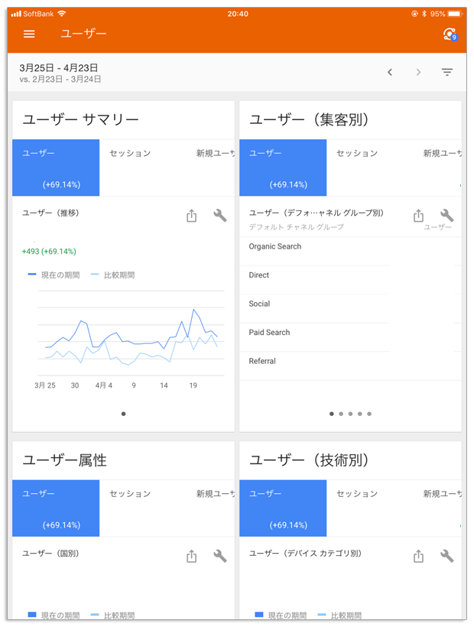
Task: Select last page dot in 集客別 card
Action: [x=369, y=414]
